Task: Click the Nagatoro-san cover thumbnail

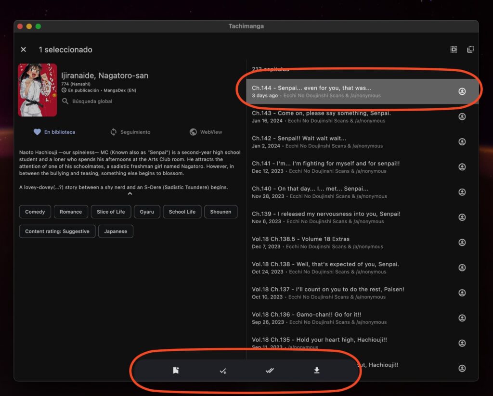Action: [38, 90]
